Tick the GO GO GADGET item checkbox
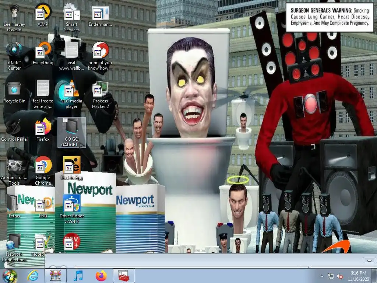Viewport: 377px width, 283px height. pos(65,120)
